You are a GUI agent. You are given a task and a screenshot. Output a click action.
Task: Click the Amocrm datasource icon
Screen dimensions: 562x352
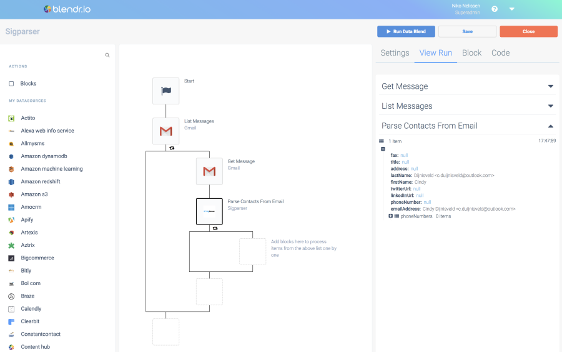[11, 208]
